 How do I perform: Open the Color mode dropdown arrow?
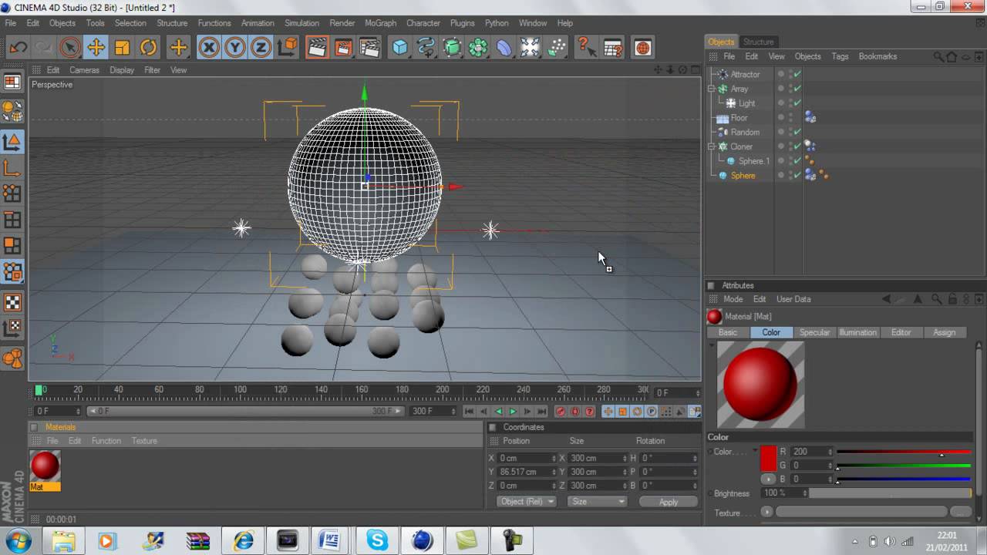tap(755, 452)
